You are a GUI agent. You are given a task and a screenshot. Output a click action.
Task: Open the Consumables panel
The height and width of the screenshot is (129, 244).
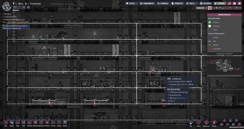coord(147,3)
